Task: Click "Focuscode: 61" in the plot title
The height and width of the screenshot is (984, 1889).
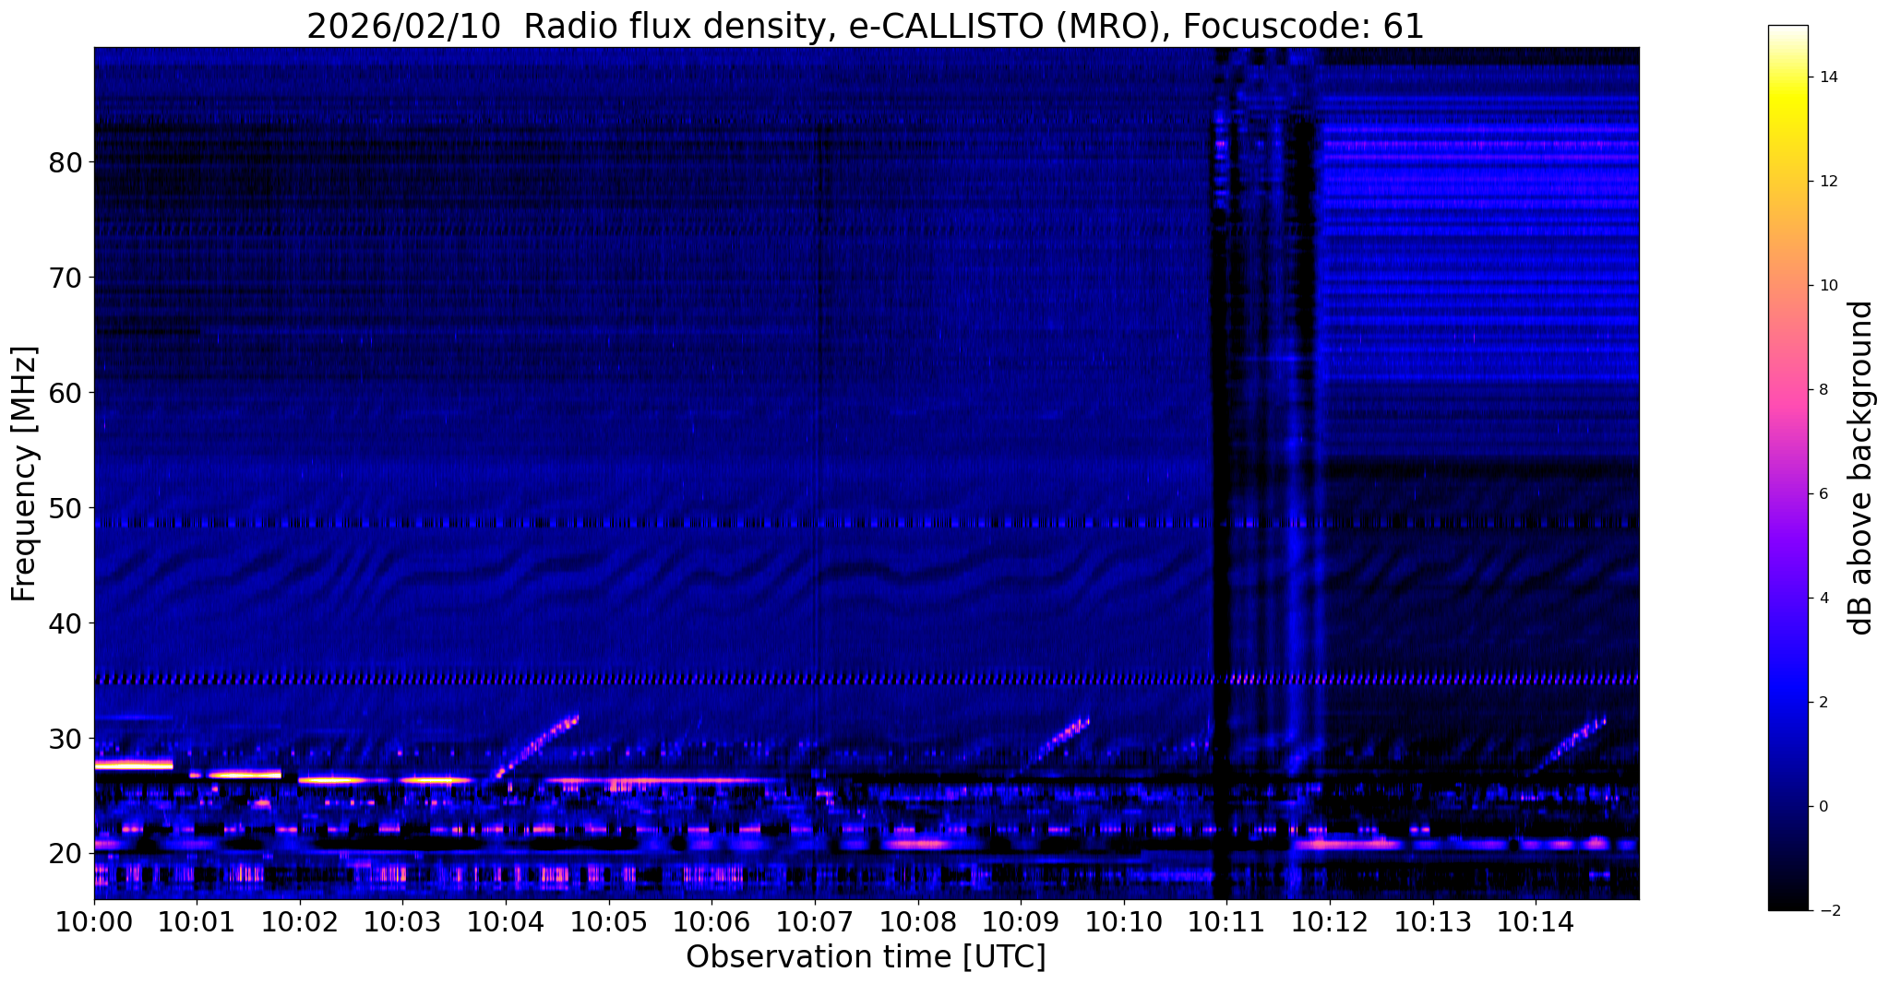Action: coord(1303,27)
